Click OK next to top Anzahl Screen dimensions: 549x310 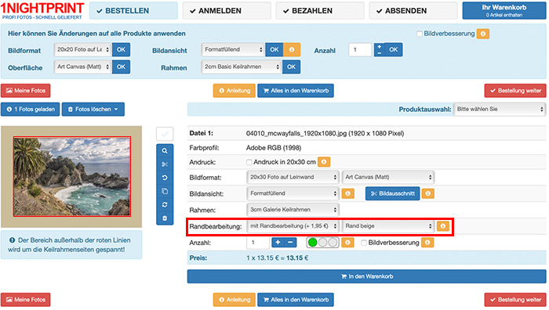click(394, 49)
